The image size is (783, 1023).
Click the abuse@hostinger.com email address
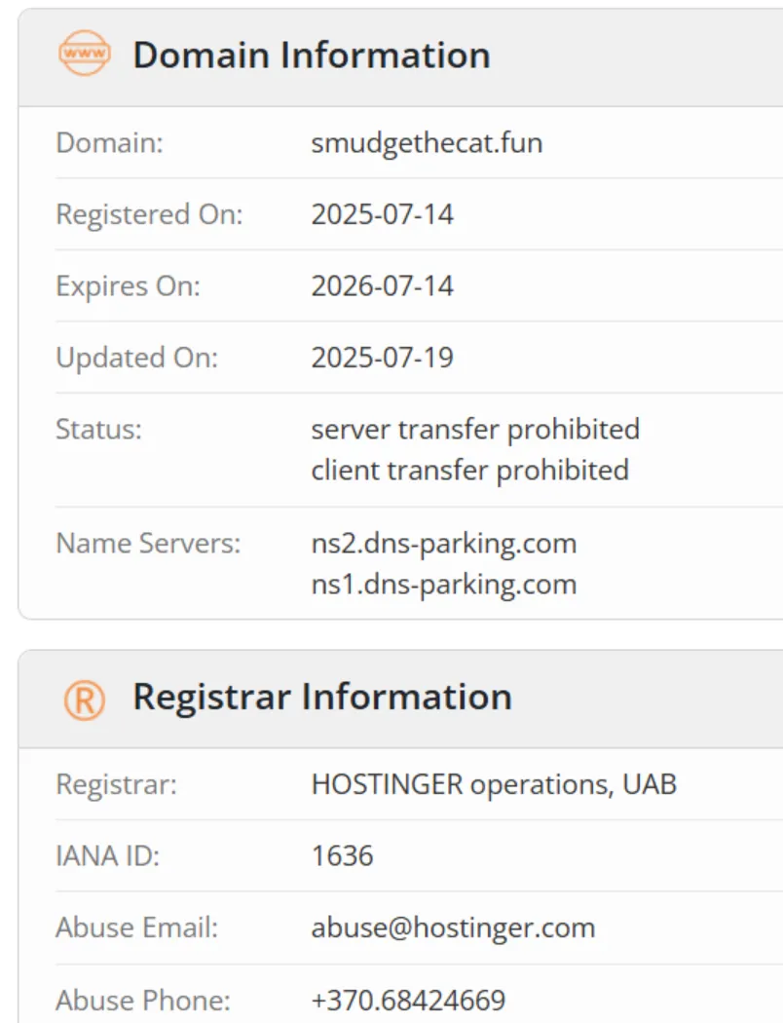pos(453,928)
